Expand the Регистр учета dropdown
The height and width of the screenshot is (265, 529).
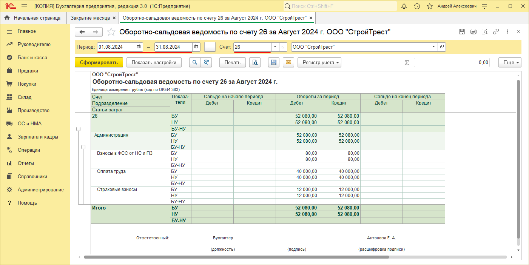click(319, 63)
